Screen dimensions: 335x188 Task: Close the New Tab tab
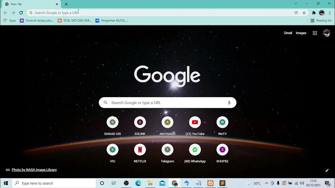(x=57, y=4)
